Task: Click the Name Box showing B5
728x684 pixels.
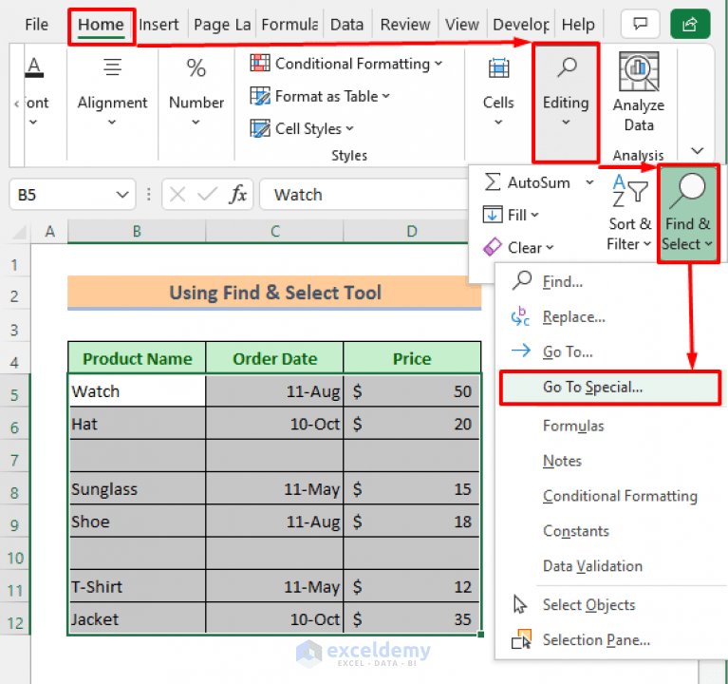Action: click(x=72, y=194)
